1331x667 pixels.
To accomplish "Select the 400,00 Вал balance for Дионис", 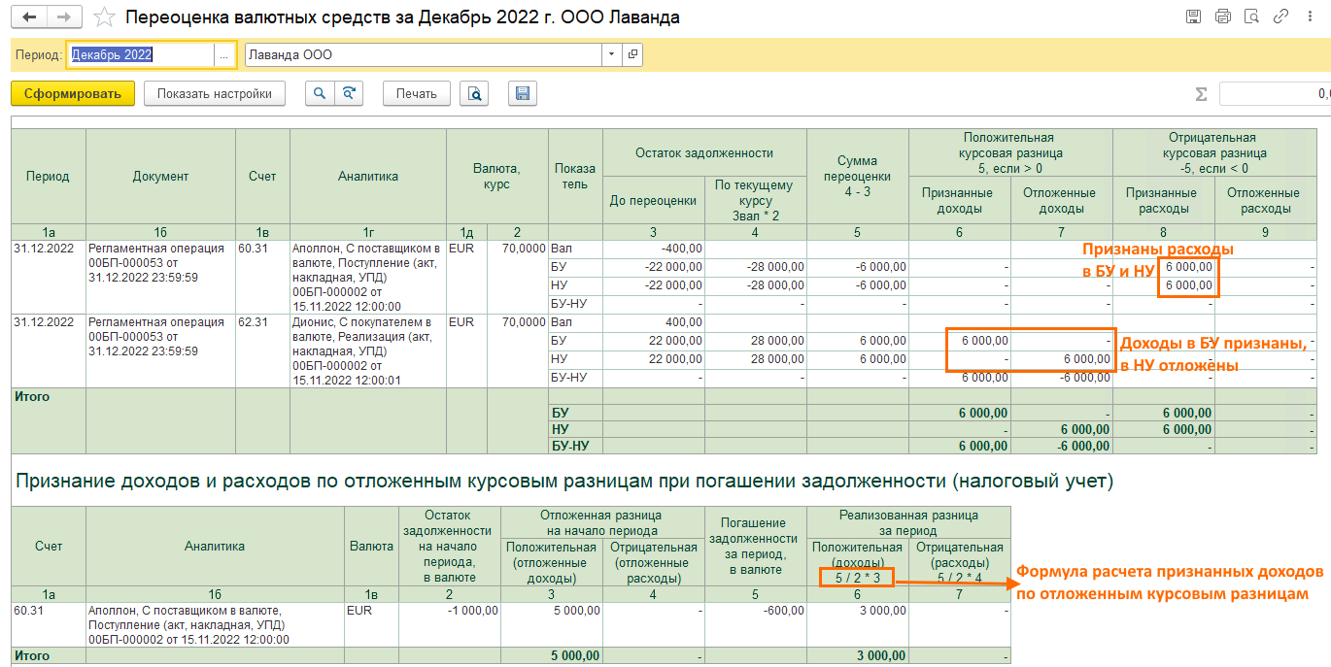I will tap(654, 322).
